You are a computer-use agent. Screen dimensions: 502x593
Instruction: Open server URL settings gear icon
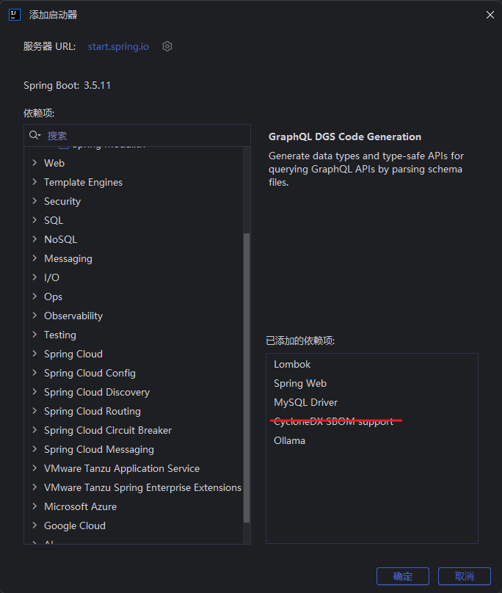(167, 46)
